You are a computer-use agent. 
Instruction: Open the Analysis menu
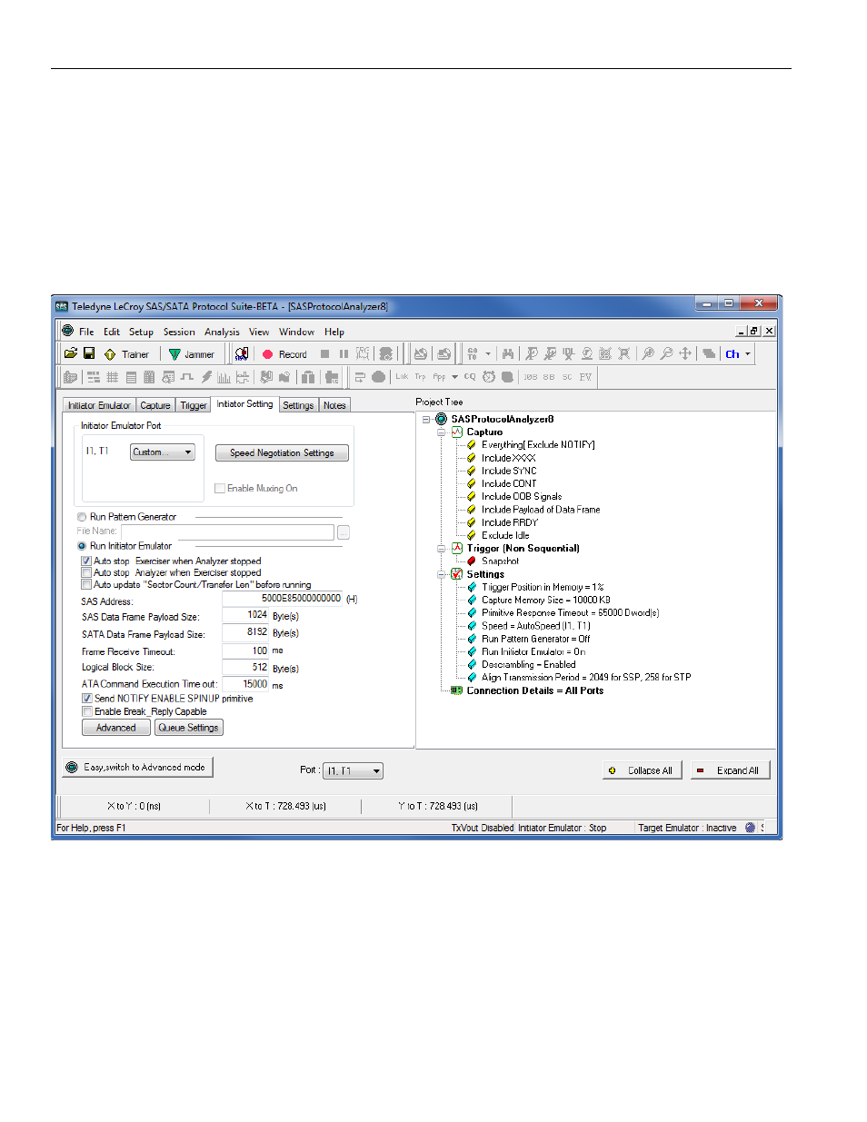click(222, 332)
